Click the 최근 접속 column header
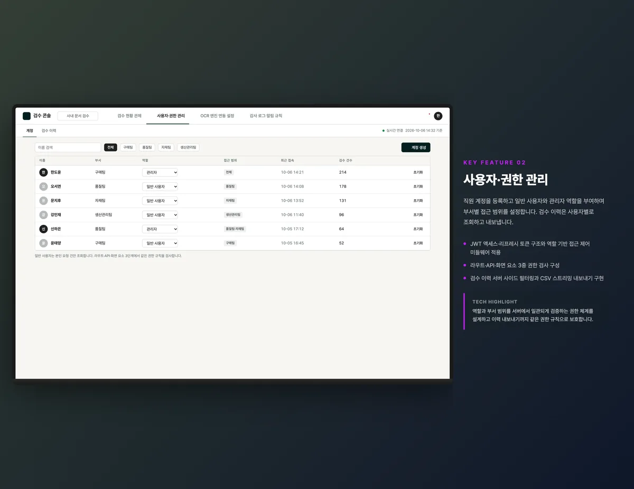Viewport: 634px width, 489px height. point(287,160)
